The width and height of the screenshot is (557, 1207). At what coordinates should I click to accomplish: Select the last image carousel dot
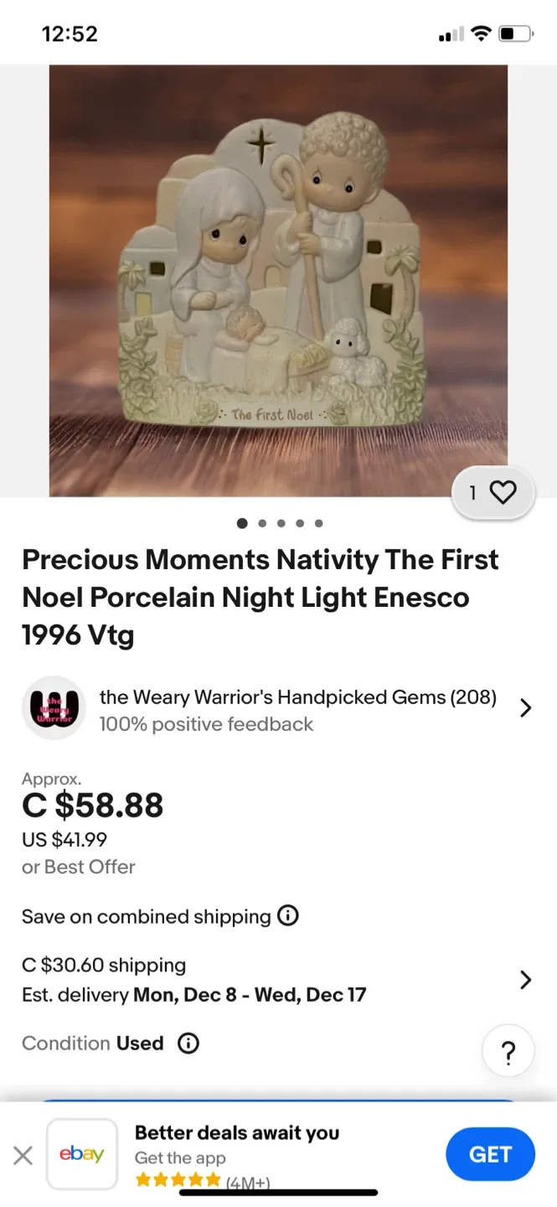click(x=318, y=523)
